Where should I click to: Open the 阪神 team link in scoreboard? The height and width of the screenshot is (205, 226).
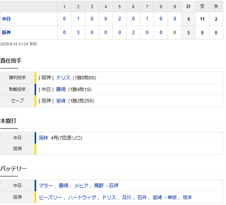6,32
